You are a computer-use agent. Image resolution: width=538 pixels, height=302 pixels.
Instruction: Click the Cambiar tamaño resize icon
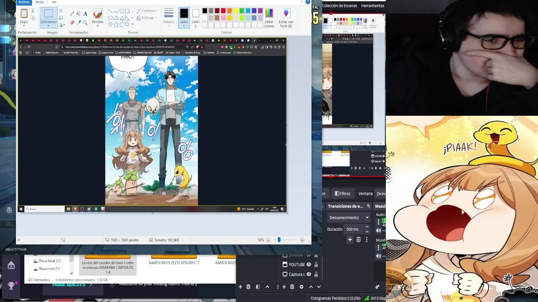61,18
